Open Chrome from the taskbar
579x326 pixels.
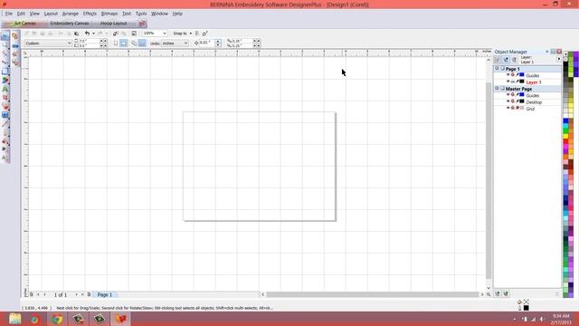coord(57,319)
